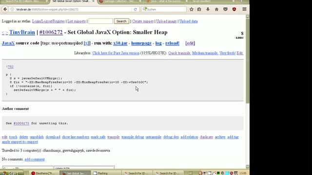
Task: Click the untranspile link
Action: [x=154, y=137]
